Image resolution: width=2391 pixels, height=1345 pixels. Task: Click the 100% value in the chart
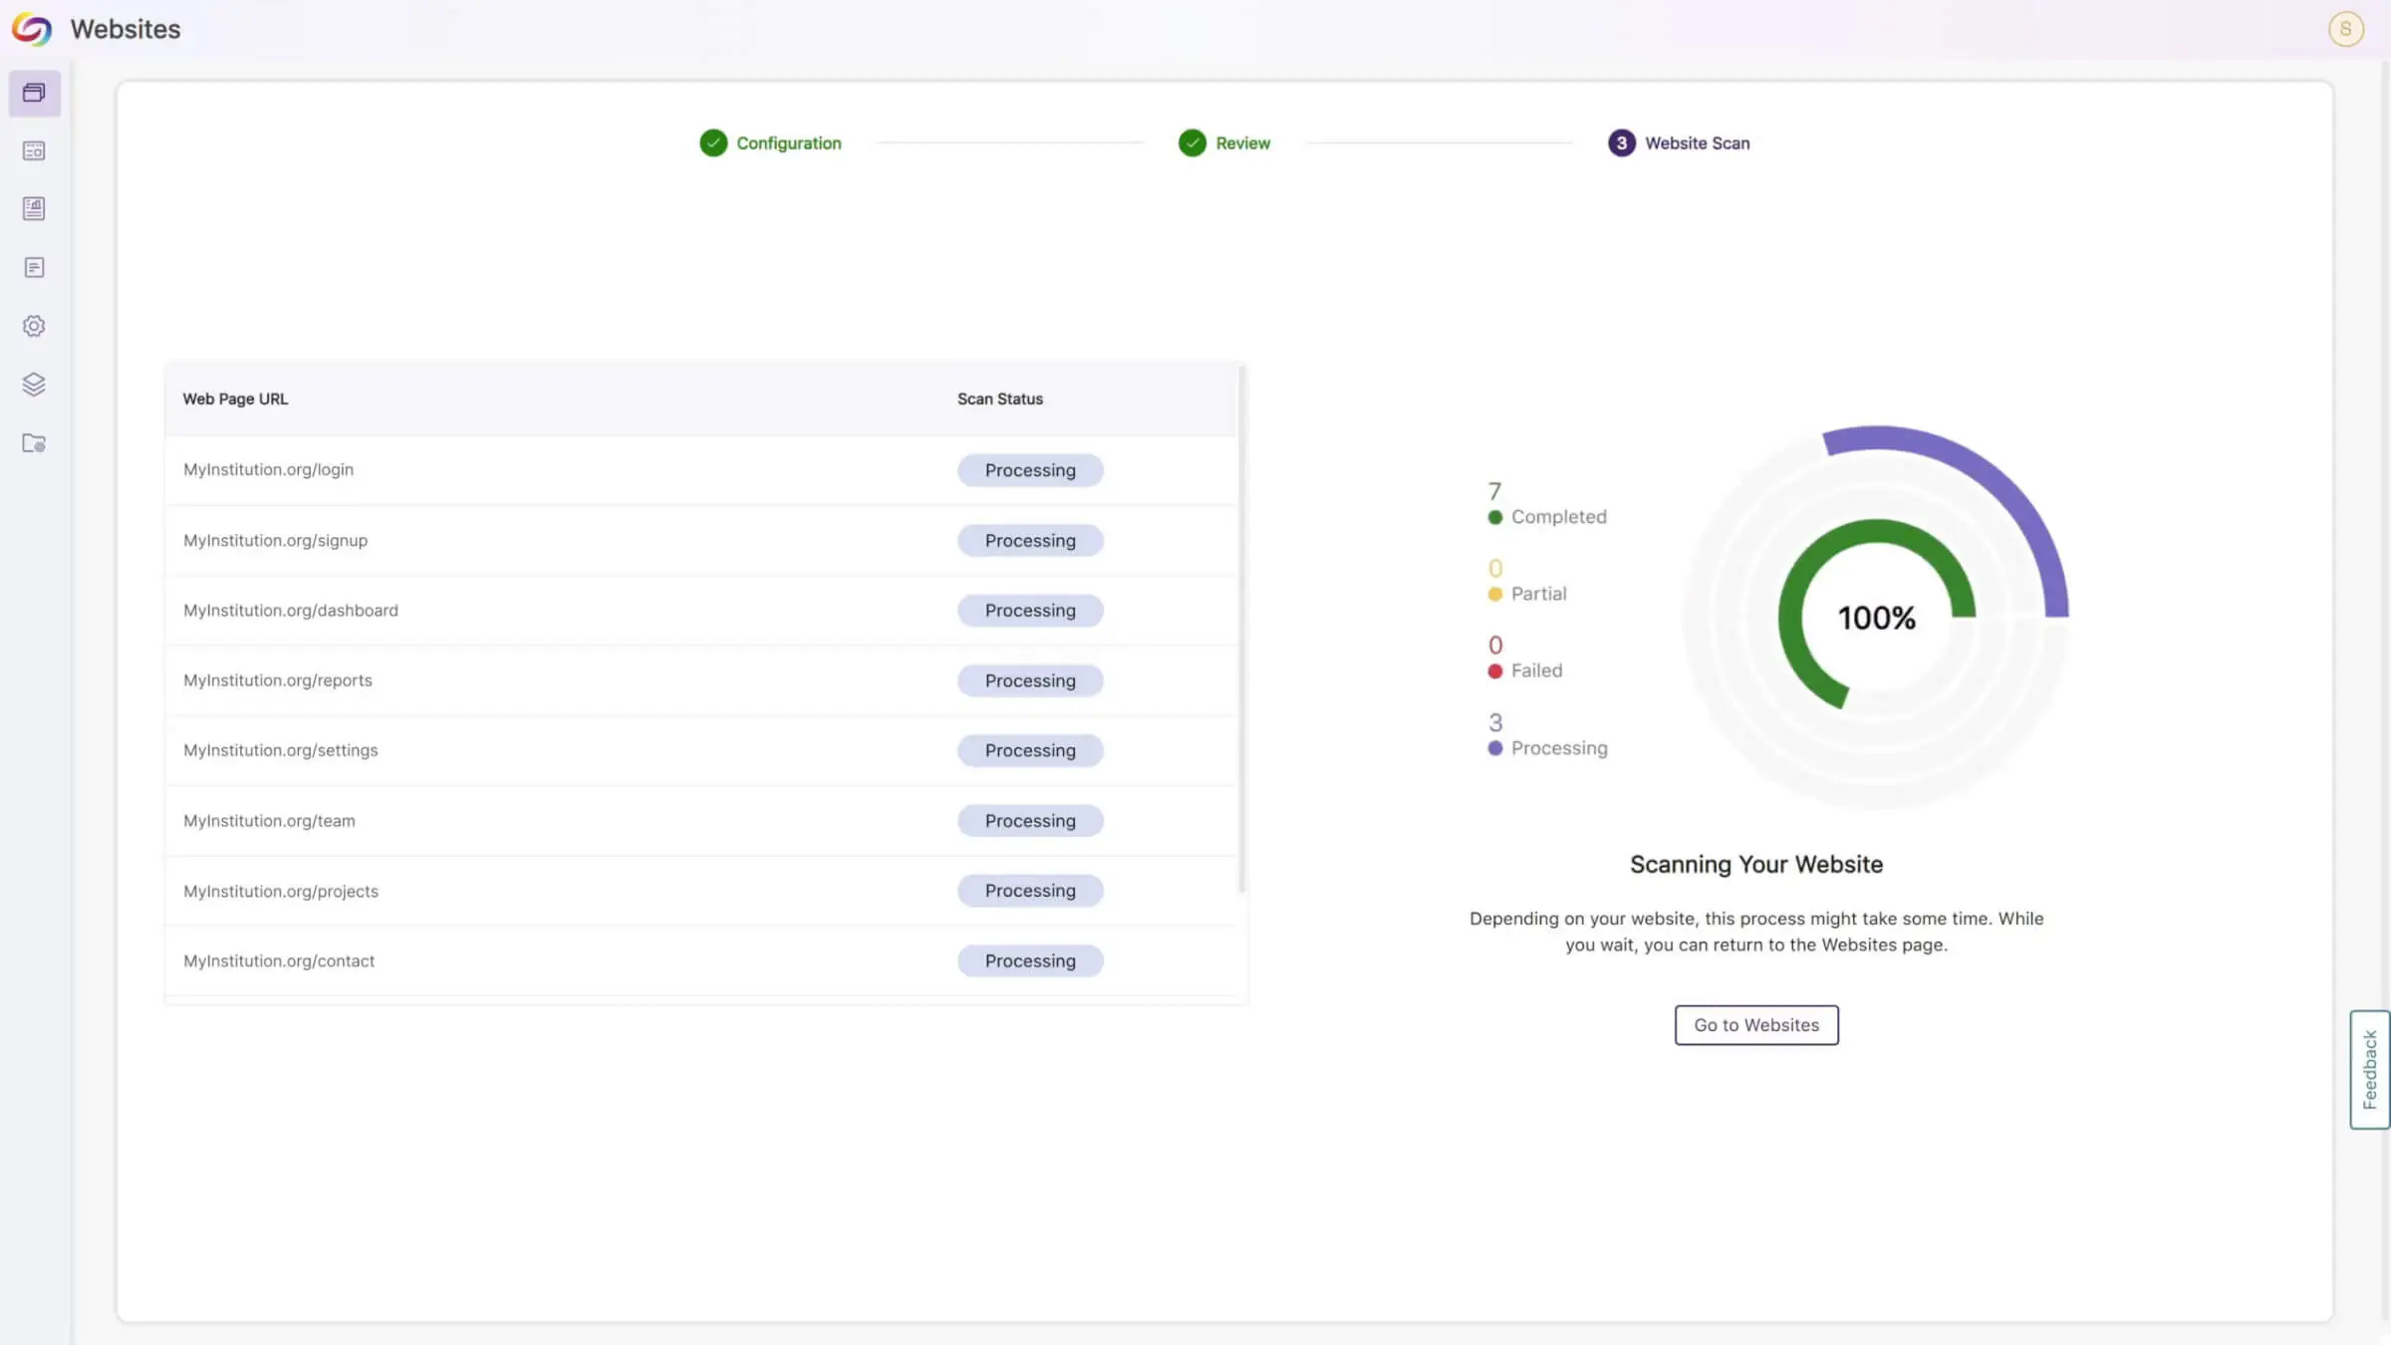[x=1876, y=619]
